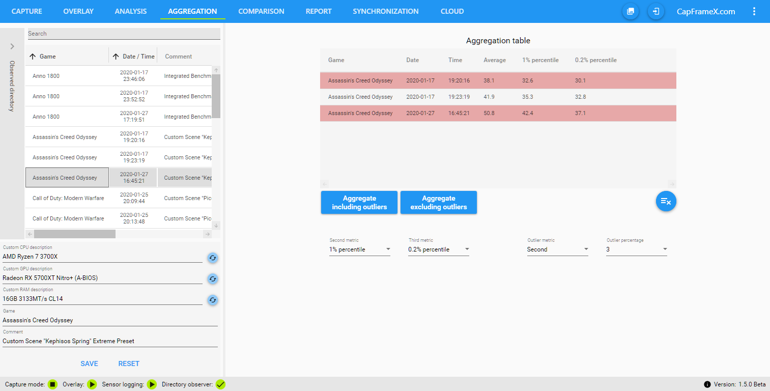Click the record list Search field
770x391 pixels.
tap(124, 34)
